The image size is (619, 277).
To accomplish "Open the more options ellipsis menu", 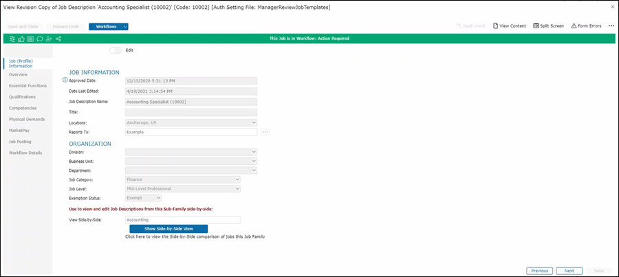I will pos(611,25).
